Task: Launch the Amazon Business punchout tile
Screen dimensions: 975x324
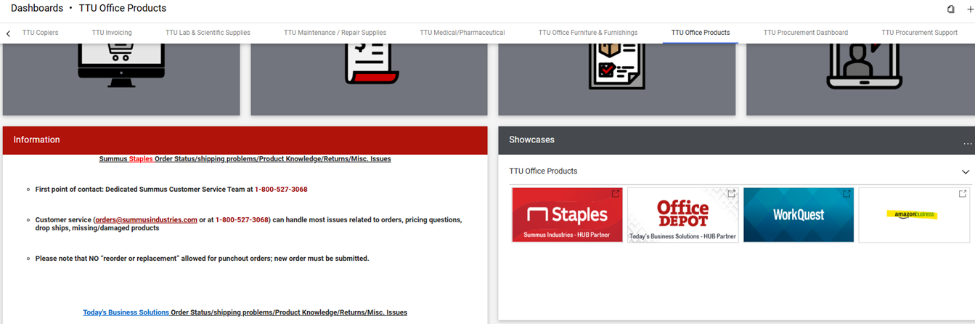Action: point(913,214)
